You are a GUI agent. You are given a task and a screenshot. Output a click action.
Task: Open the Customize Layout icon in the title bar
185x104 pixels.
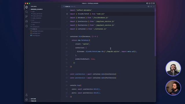coord(154,3)
